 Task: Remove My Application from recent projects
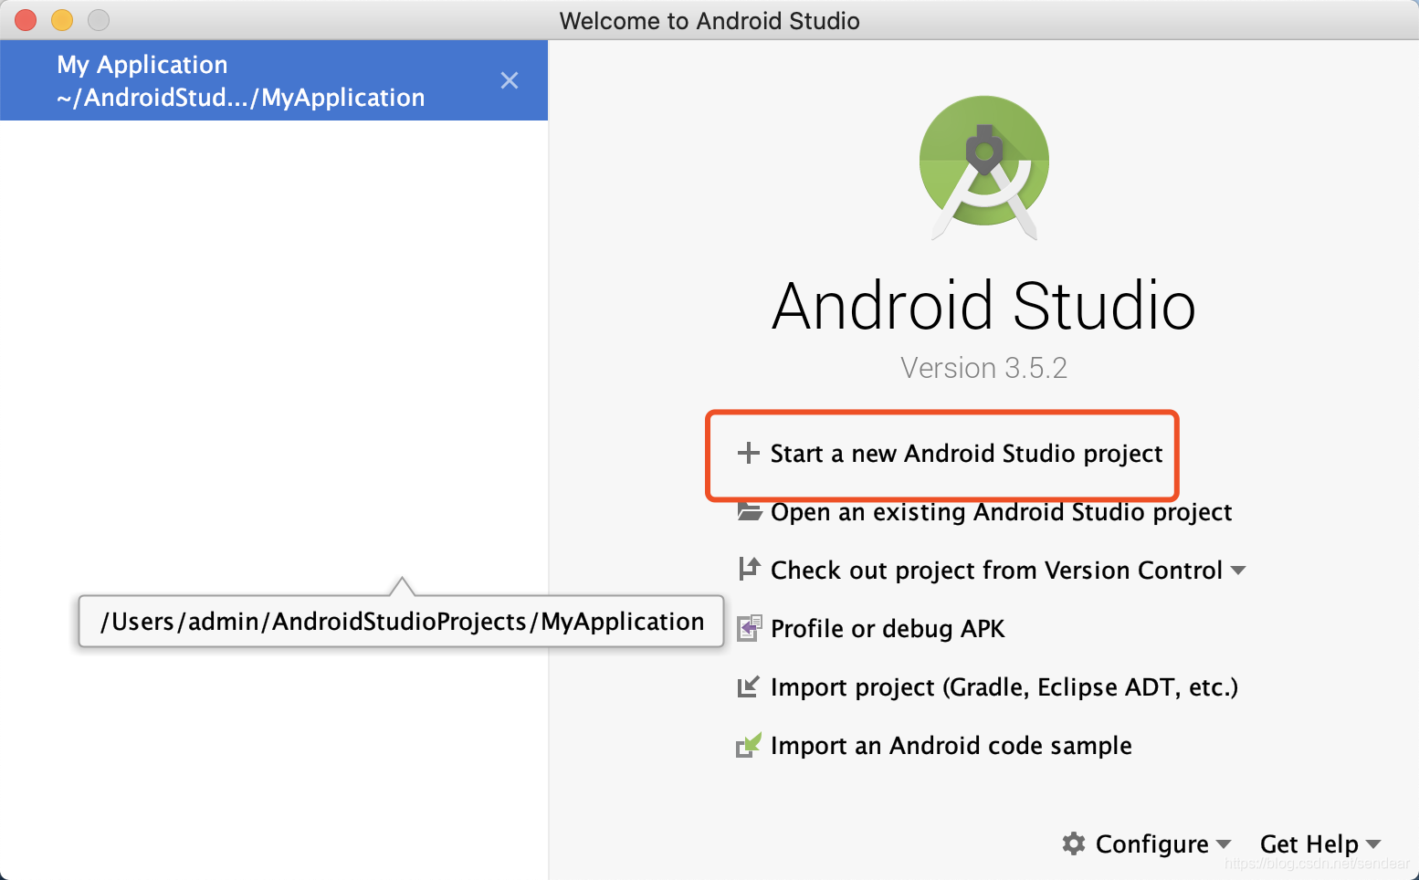click(x=510, y=80)
